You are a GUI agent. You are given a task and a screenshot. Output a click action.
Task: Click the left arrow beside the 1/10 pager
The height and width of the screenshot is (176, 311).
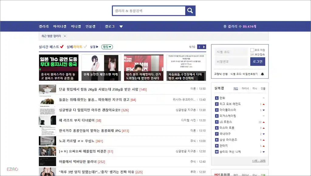pyautogui.click(x=199, y=47)
